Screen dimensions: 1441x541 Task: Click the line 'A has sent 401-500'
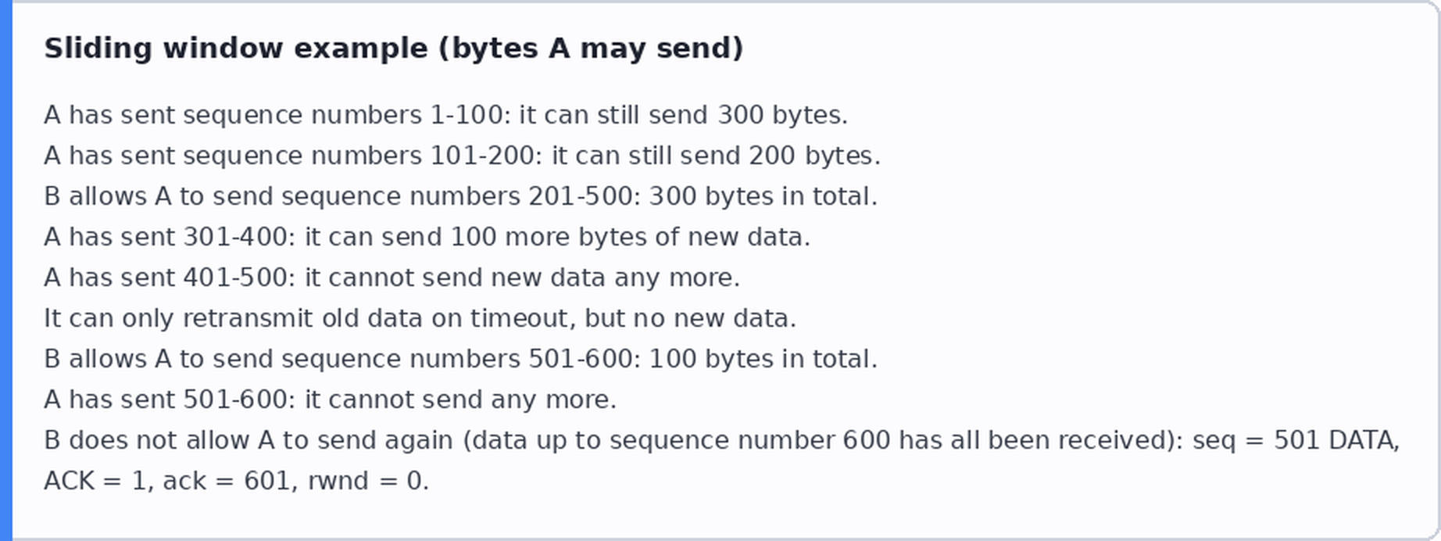(x=392, y=278)
